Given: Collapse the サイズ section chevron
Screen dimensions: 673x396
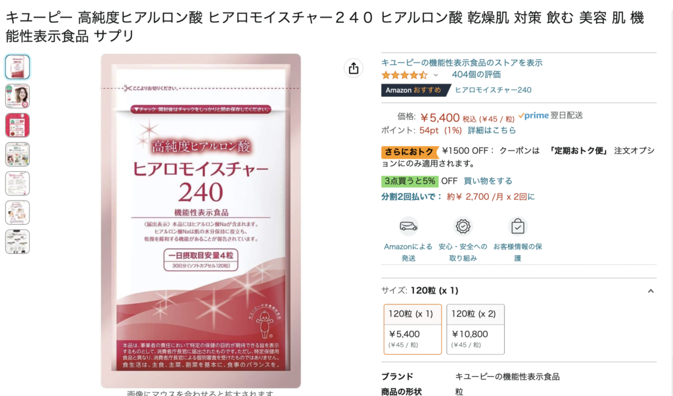Looking at the screenshot, I should click(651, 291).
